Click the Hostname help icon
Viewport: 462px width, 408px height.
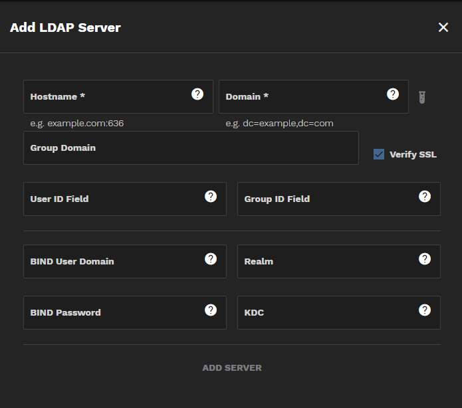coord(197,94)
